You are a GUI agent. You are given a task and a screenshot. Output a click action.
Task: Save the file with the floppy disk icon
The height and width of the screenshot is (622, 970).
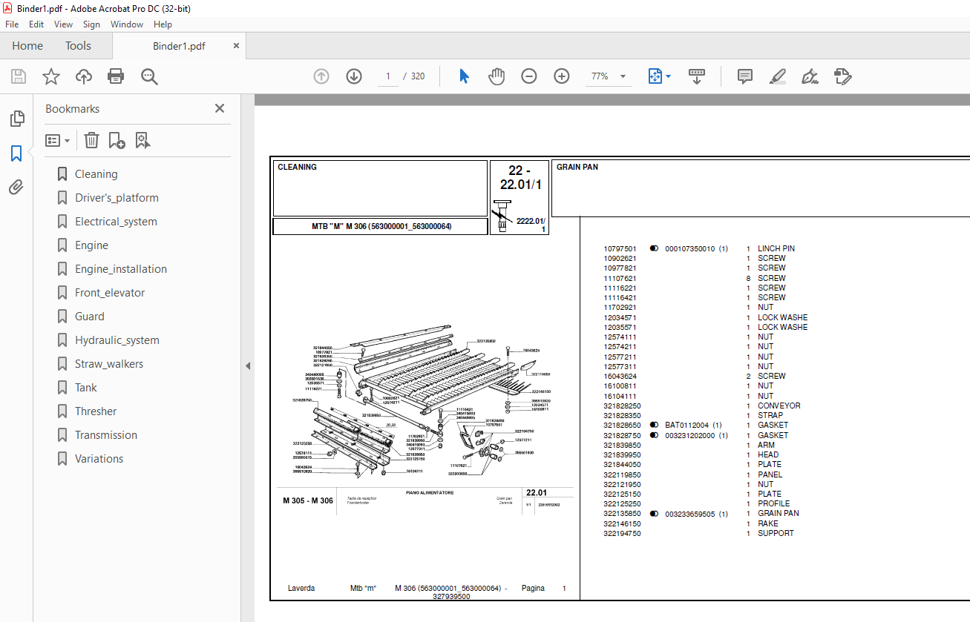point(19,76)
